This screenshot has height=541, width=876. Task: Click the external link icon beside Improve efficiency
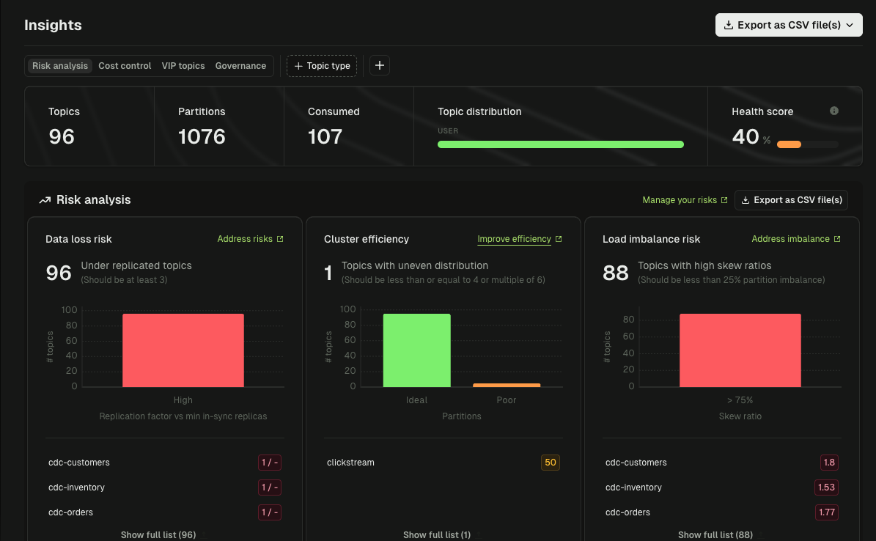(x=558, y=238)
